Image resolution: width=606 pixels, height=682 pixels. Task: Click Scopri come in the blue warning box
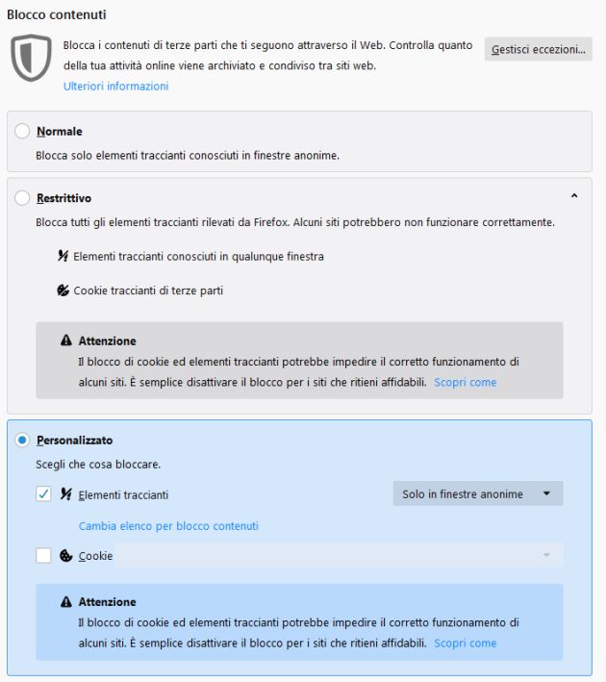pyautogui.click(x=465, y=643)
